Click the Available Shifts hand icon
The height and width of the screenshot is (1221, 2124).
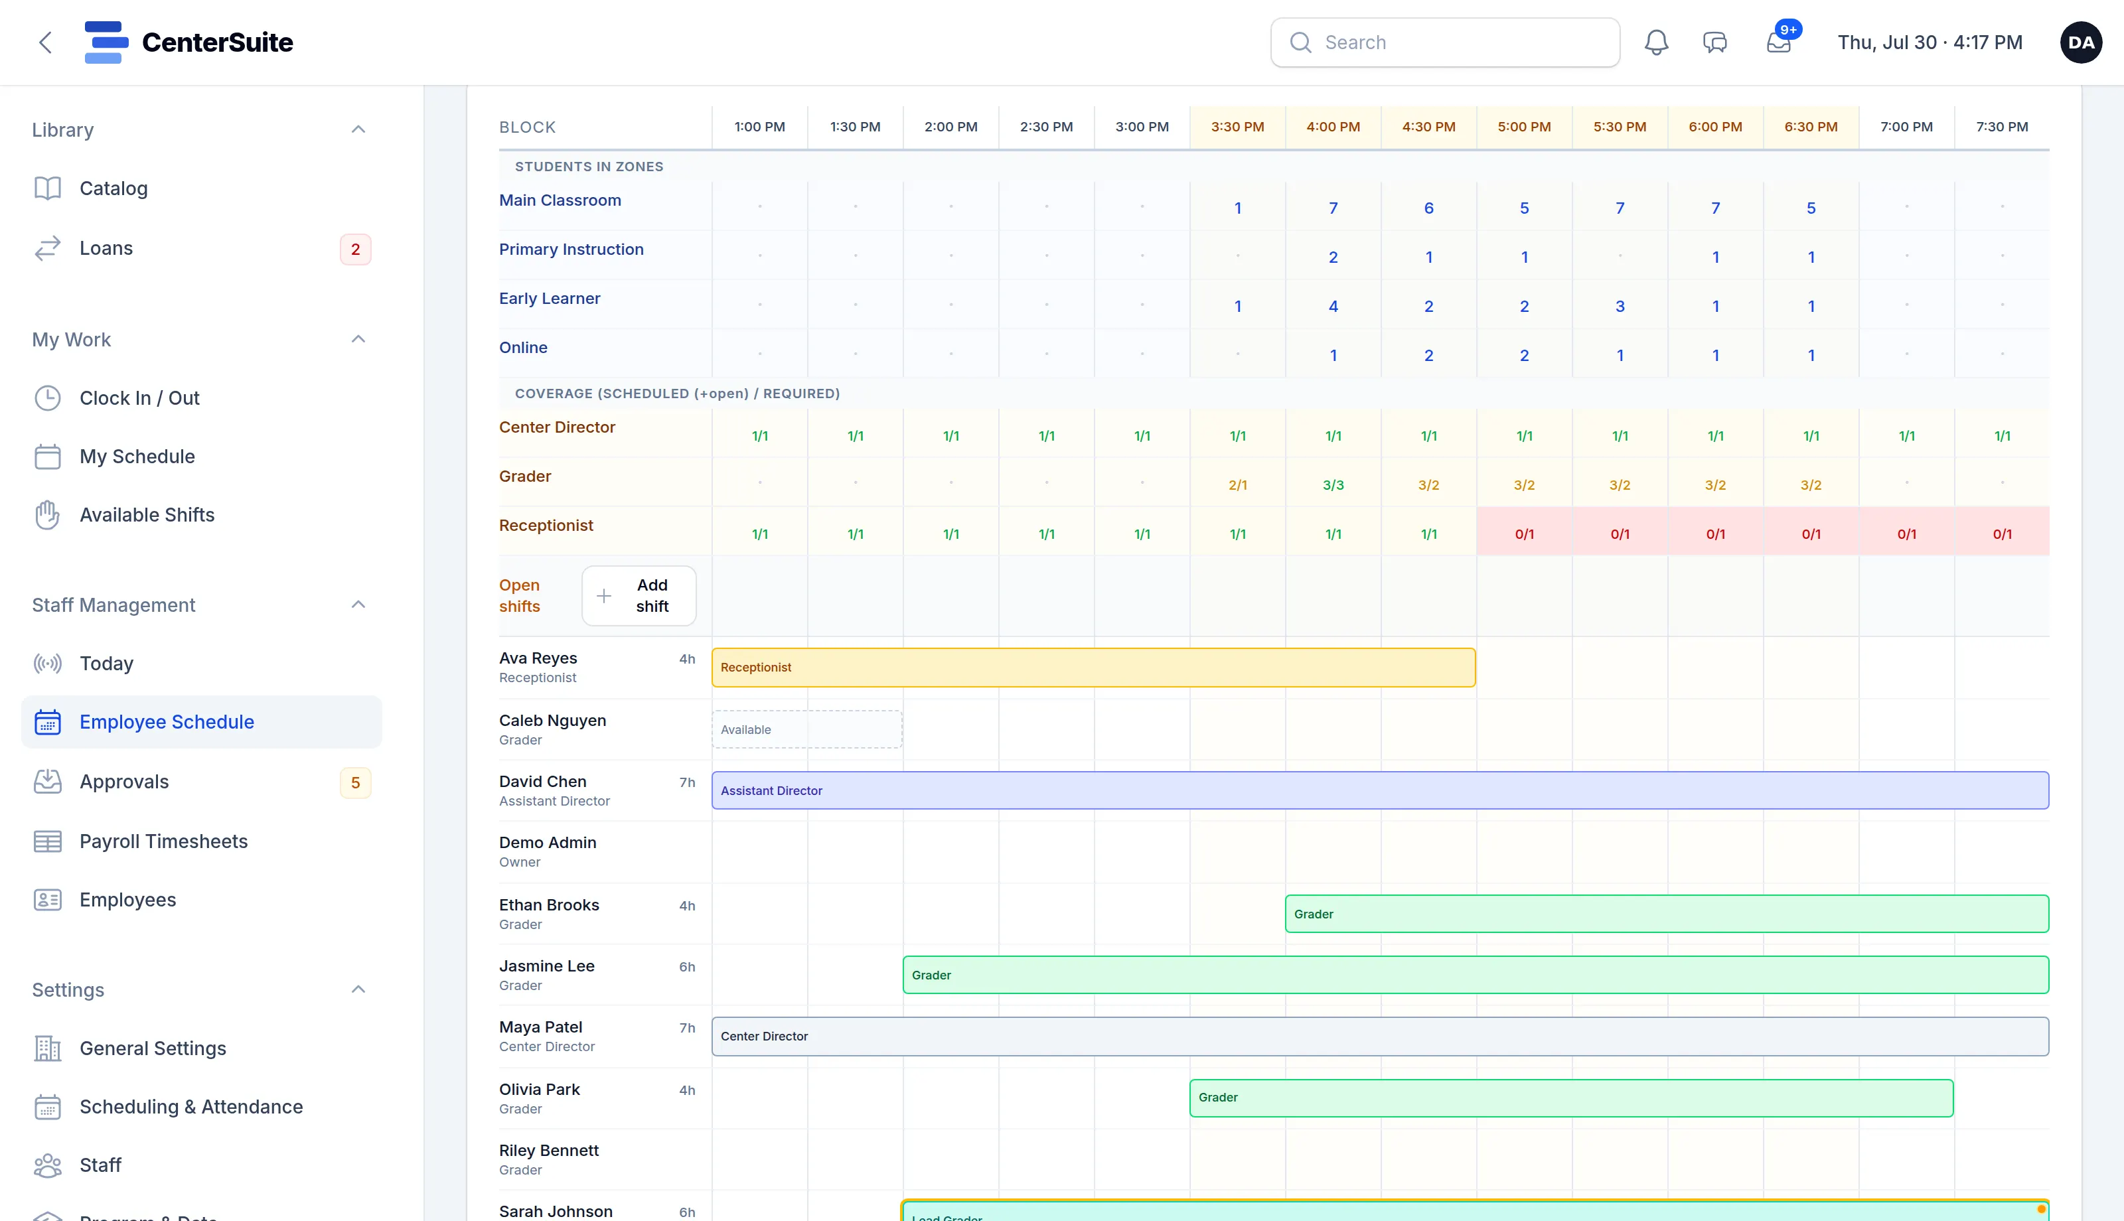pyautogui.click(x=48, y=515)
